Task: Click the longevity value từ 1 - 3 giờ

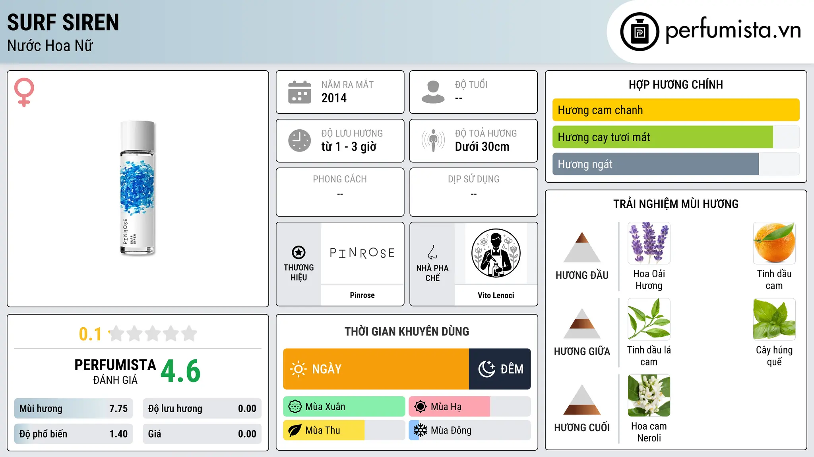Action: [349, 147]
